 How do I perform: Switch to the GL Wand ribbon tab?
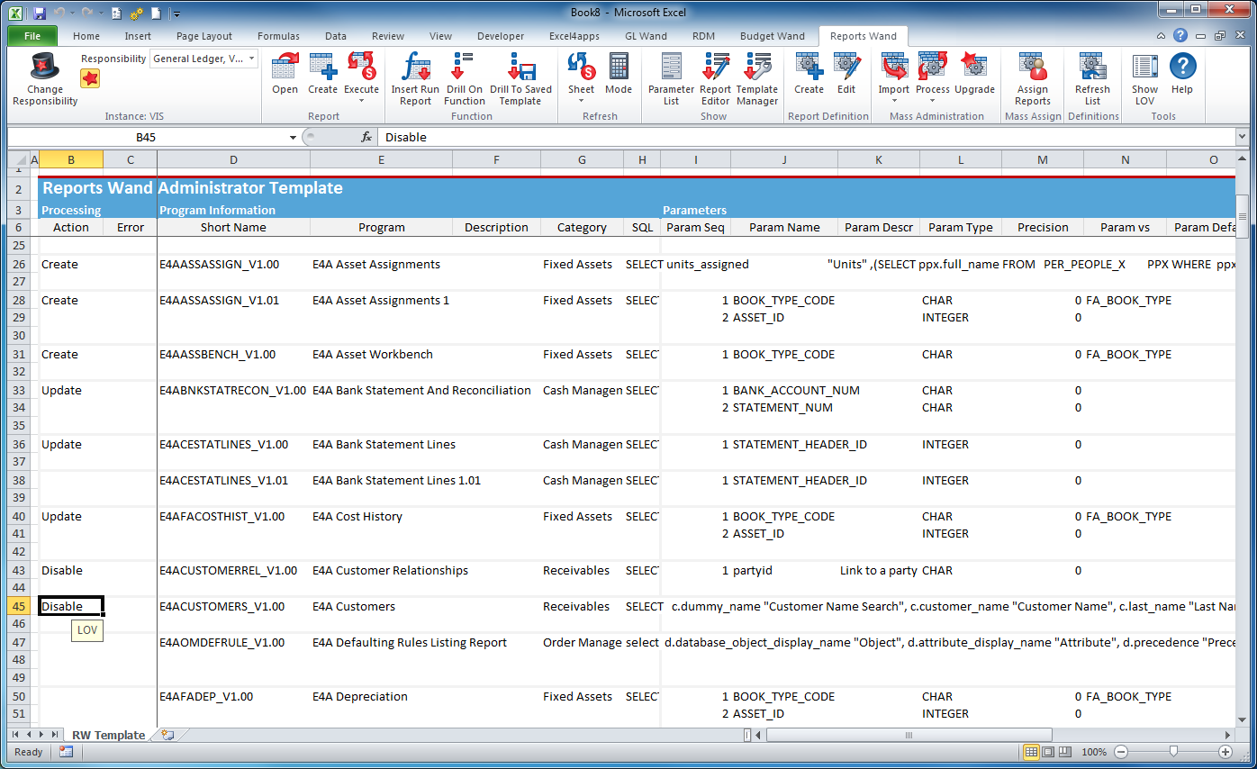[646, 36]
